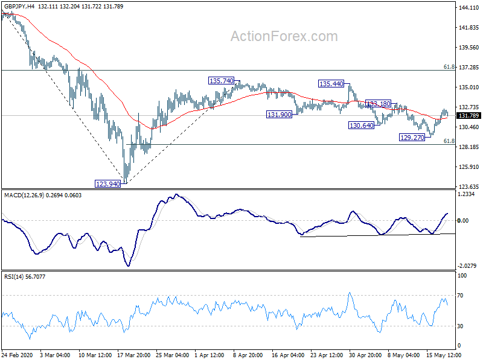Click the RSI 30 level label
Viewport: 483px width, 362px height.
point(460,326)
